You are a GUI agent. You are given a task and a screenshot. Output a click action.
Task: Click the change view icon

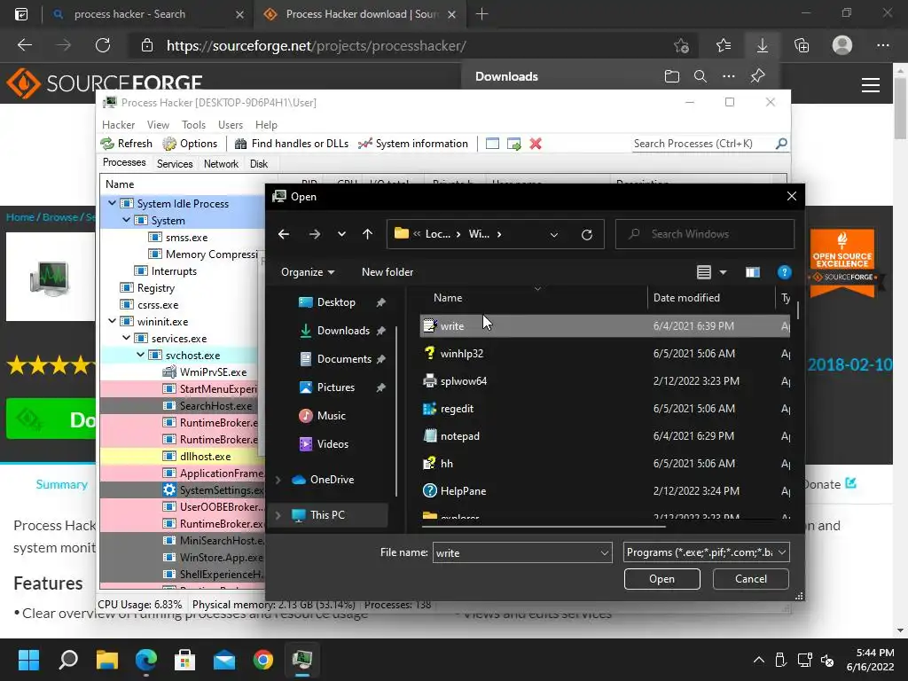[x=703, y=272]
